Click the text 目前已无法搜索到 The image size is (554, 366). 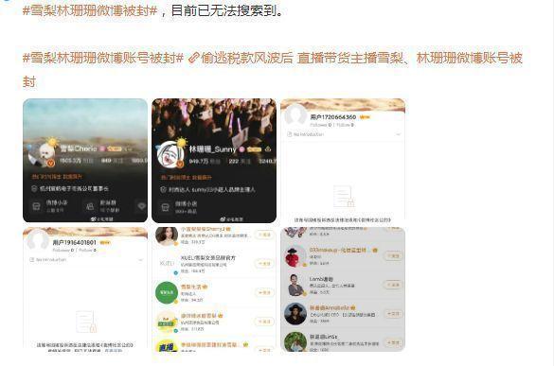click(x=224, y=10)
